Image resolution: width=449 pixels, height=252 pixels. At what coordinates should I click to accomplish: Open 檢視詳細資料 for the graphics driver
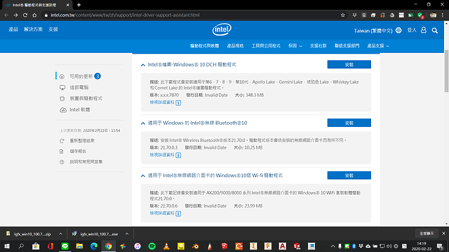tap(162, 102)
